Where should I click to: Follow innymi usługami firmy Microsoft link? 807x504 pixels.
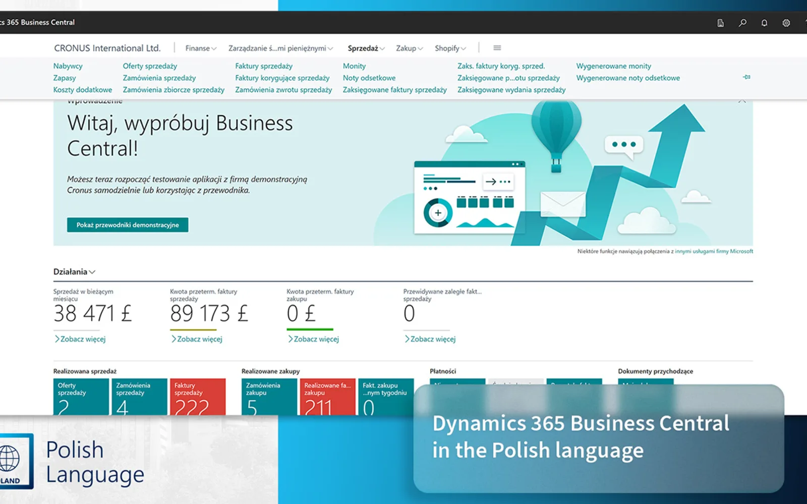point(714,251)
